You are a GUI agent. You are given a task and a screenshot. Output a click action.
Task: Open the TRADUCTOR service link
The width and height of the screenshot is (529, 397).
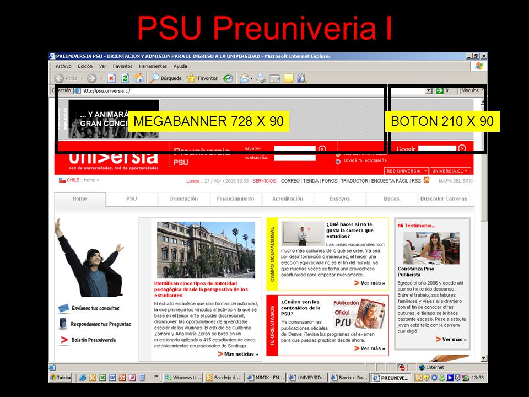point(354,181)
